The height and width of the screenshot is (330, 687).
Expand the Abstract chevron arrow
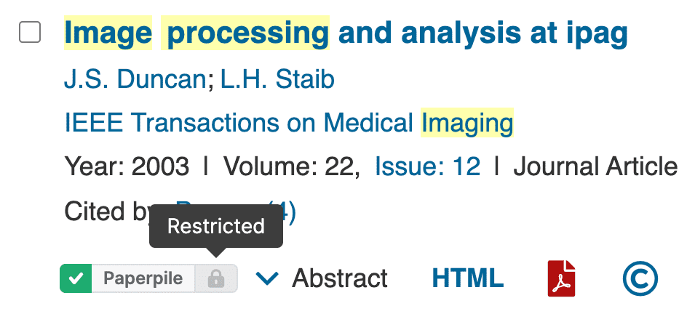(268, 278)
